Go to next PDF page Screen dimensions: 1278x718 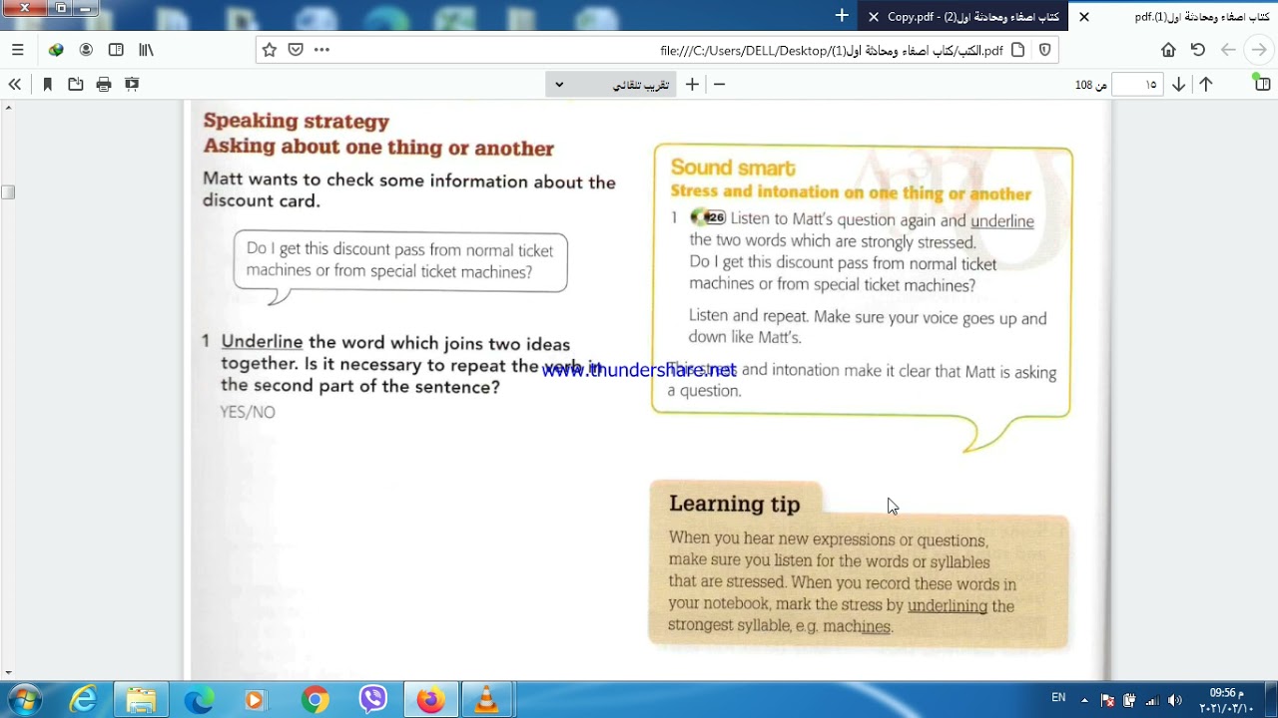coord(1179,85)
